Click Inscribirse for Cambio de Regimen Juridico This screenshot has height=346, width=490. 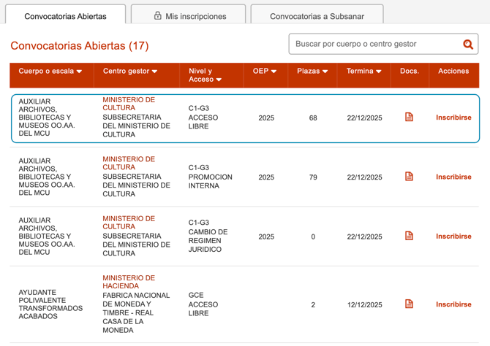[x=453, y=237]
